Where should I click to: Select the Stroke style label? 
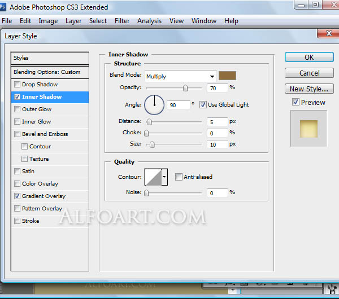(31, 221)
